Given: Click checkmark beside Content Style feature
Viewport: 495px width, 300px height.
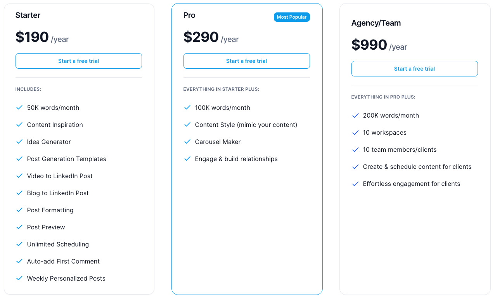Looking at the screenshot, I should tap(187, 125).
